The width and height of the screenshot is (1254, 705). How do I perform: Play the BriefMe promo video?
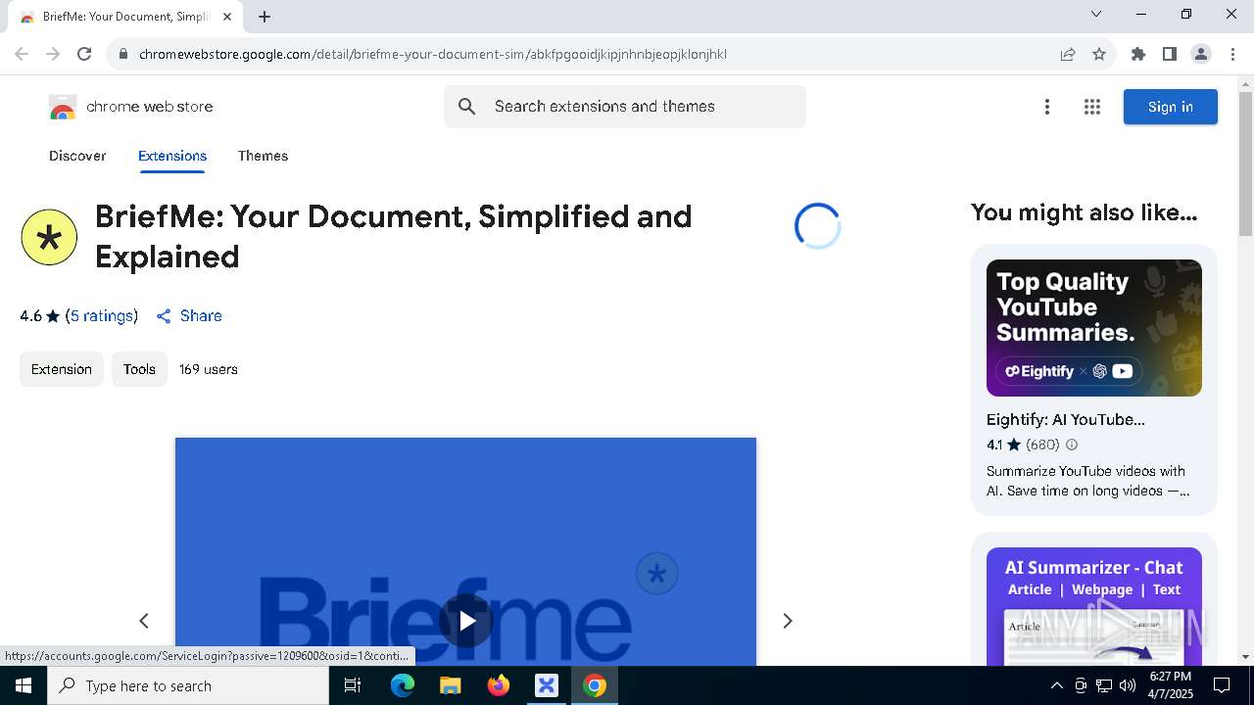coord(466,621)
